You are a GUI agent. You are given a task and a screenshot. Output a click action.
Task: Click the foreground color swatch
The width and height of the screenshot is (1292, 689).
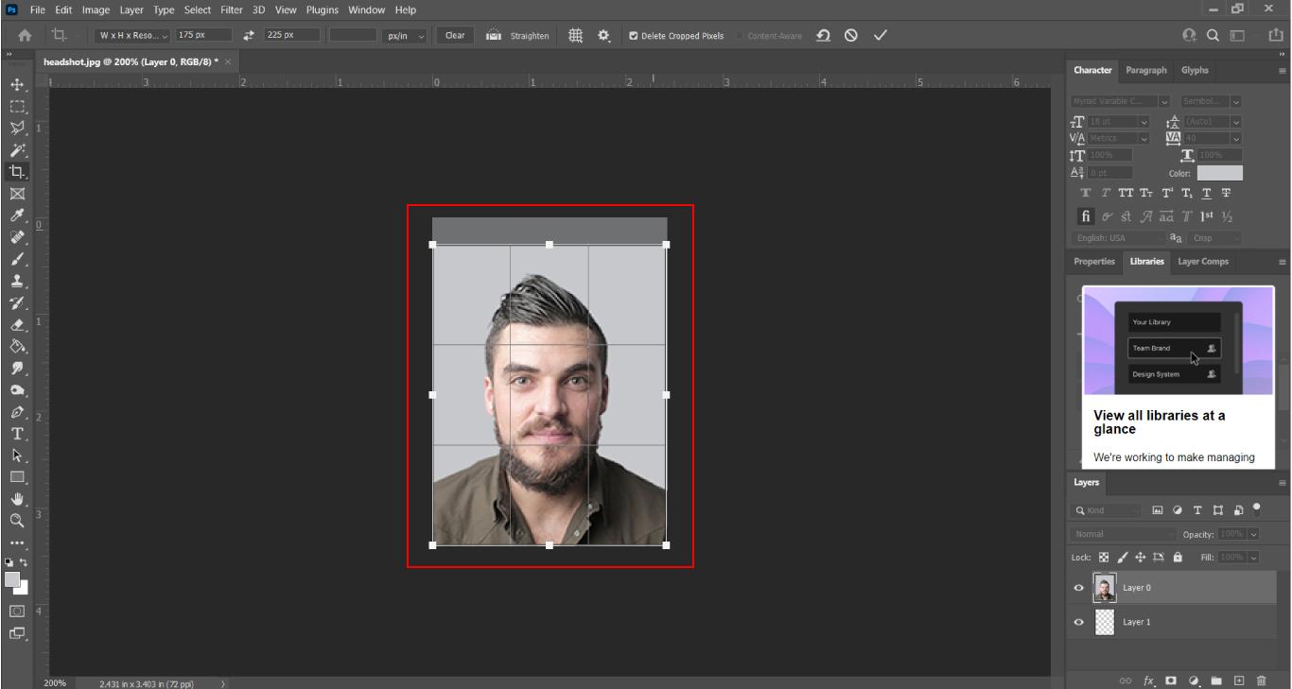click(12, 579)
